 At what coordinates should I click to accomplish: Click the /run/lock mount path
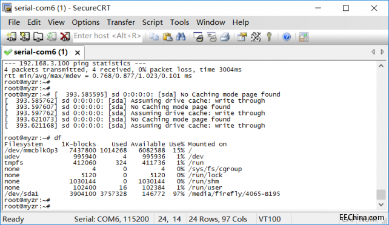[205, 175]
